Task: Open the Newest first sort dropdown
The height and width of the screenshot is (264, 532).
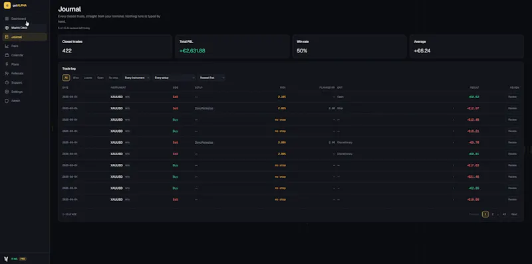Action: pyautogui.click(x=211, y=78)
